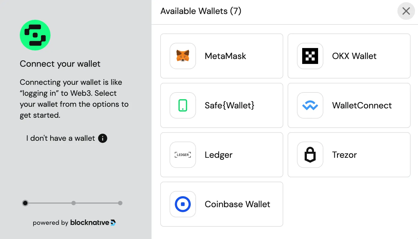Close the wallet connection dialog
This screenshot has width=418, height=239.
[x=406, y=11]
